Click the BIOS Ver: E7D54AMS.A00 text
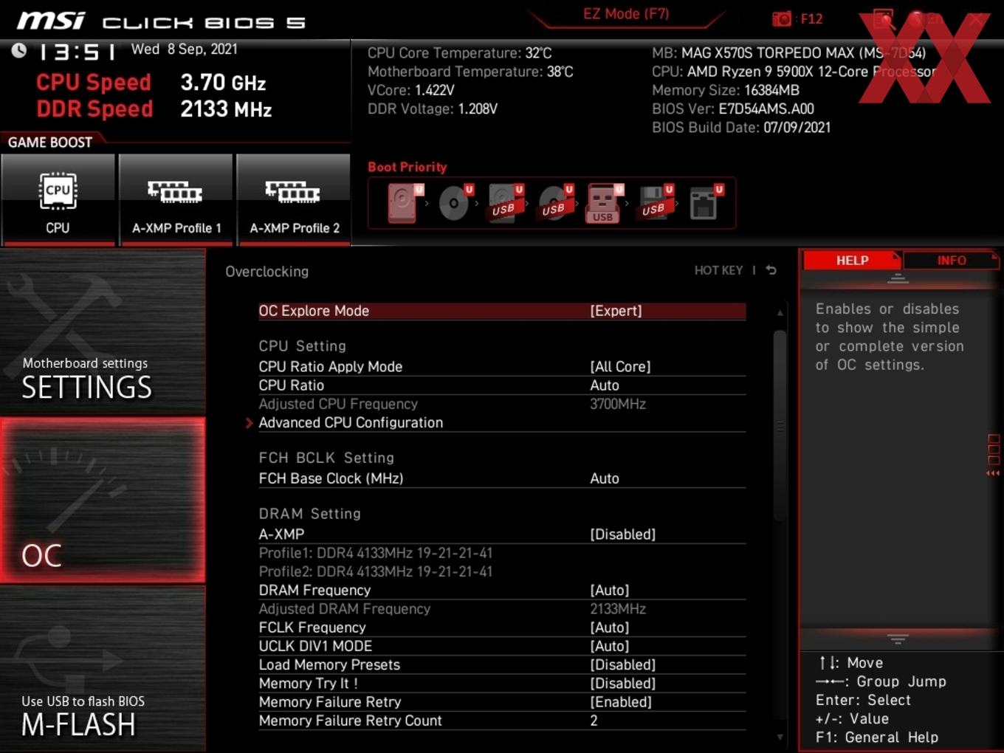1004x753 pixels. 732,109
